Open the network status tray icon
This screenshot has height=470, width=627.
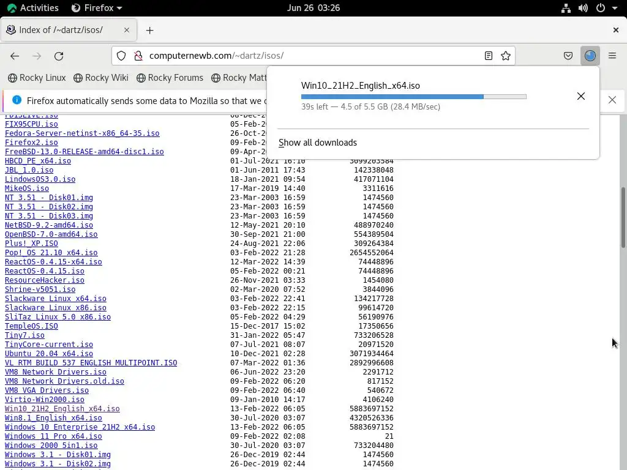566,8
